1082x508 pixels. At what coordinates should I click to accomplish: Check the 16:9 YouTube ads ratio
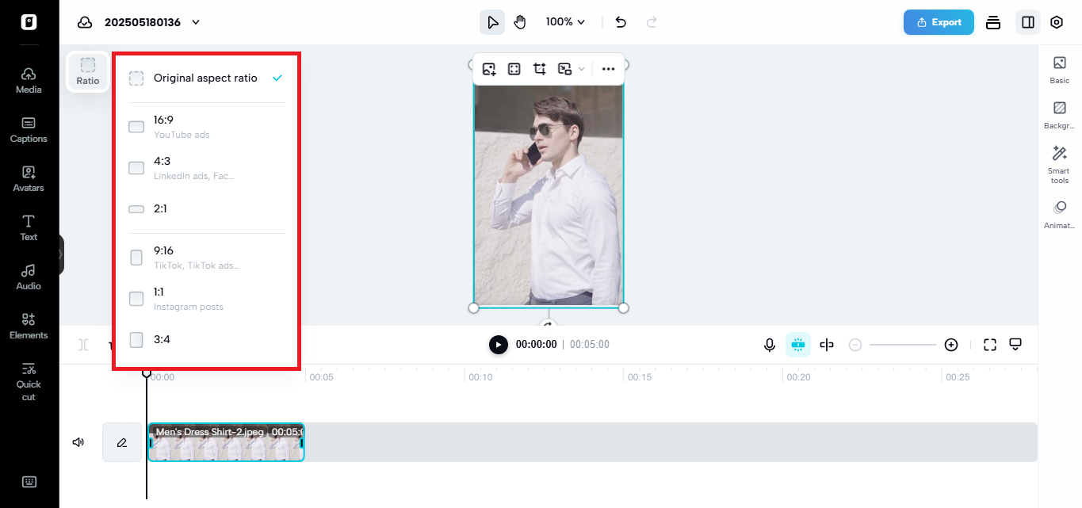pos(136,126)
